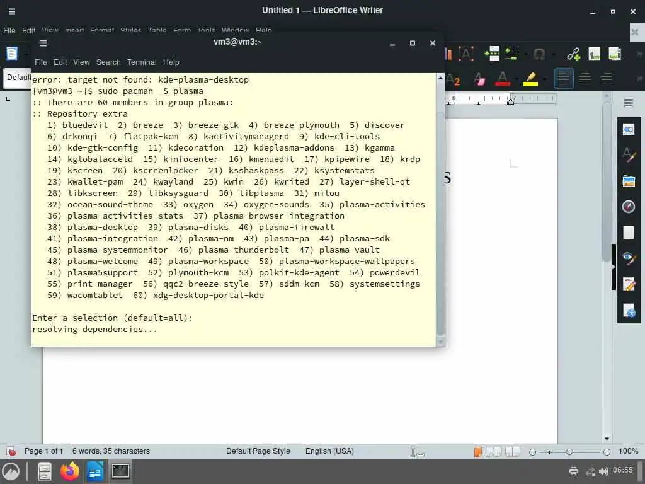Toggle multiple-page view layout

pyautogui.click(x=493, y=451)
